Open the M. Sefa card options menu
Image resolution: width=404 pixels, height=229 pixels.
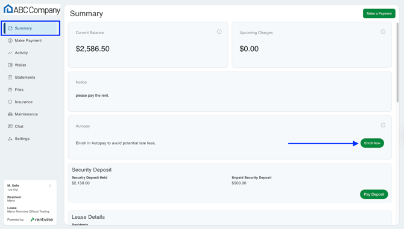pyautogui.click(x=50, y=185)
